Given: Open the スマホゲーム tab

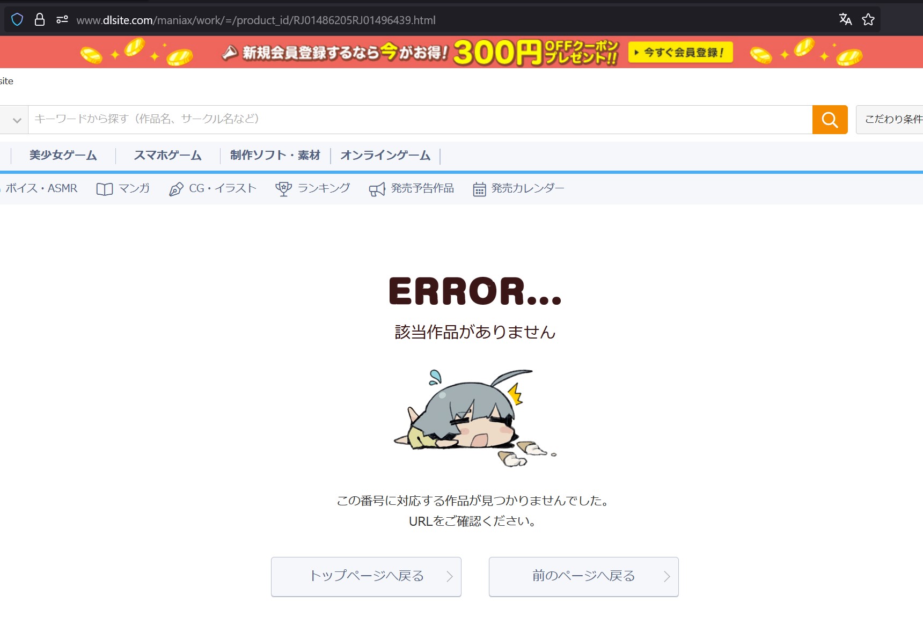Looking at the screenshot, I should coord(167,156).
